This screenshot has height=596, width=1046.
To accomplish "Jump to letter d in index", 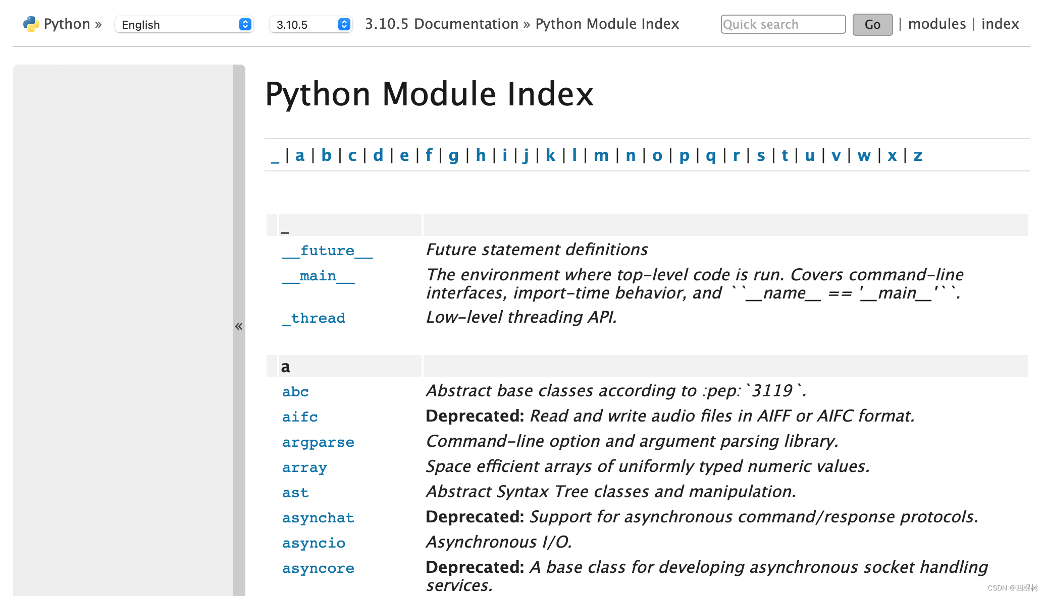I will [378, 155].
